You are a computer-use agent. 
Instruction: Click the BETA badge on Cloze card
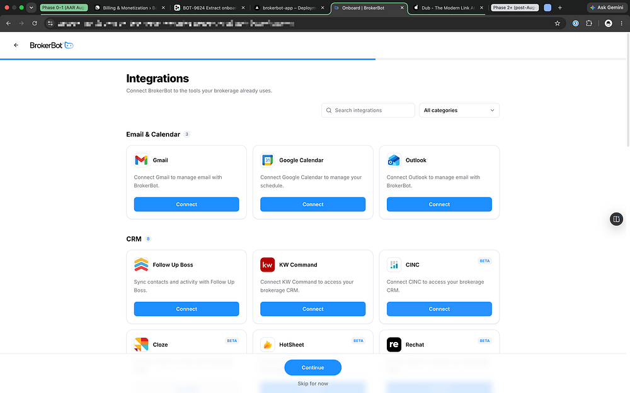[232, 341]
